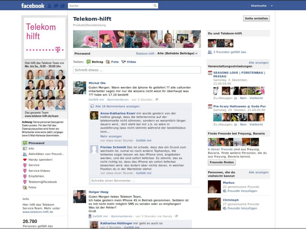Show all event invitations via Alle anzeigen

point(258,63)
